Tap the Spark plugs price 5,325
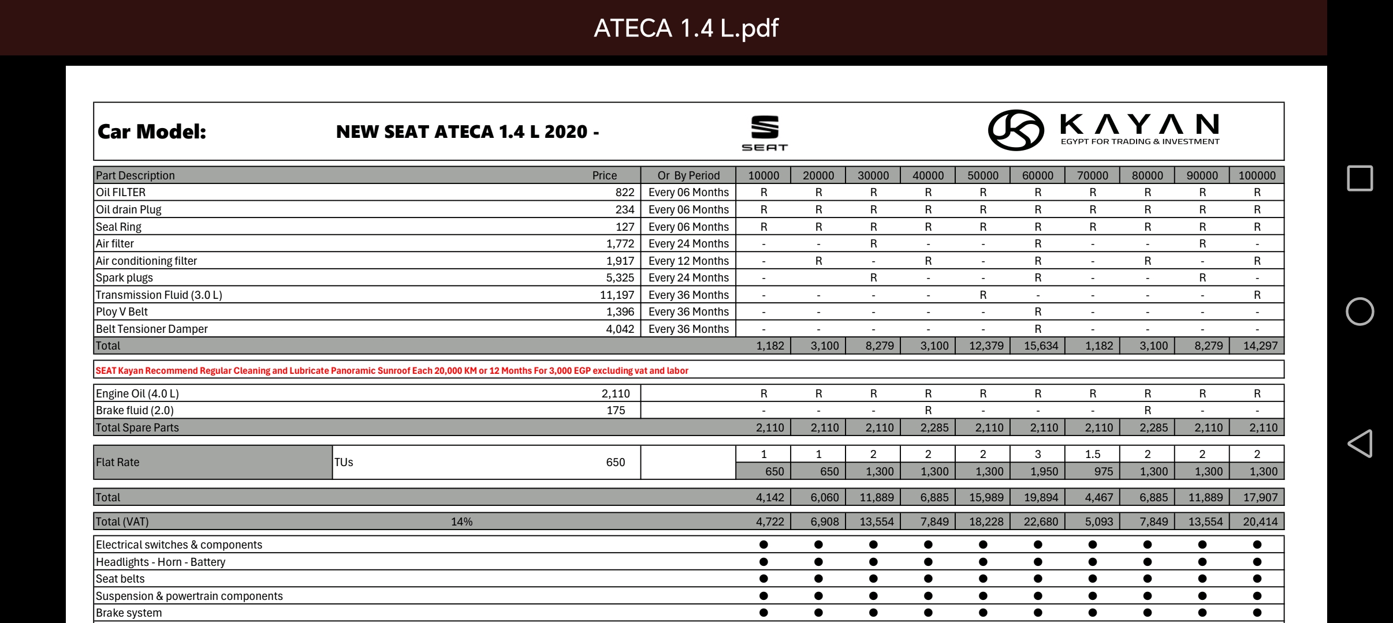1393x623 pixels. [620, 277]
